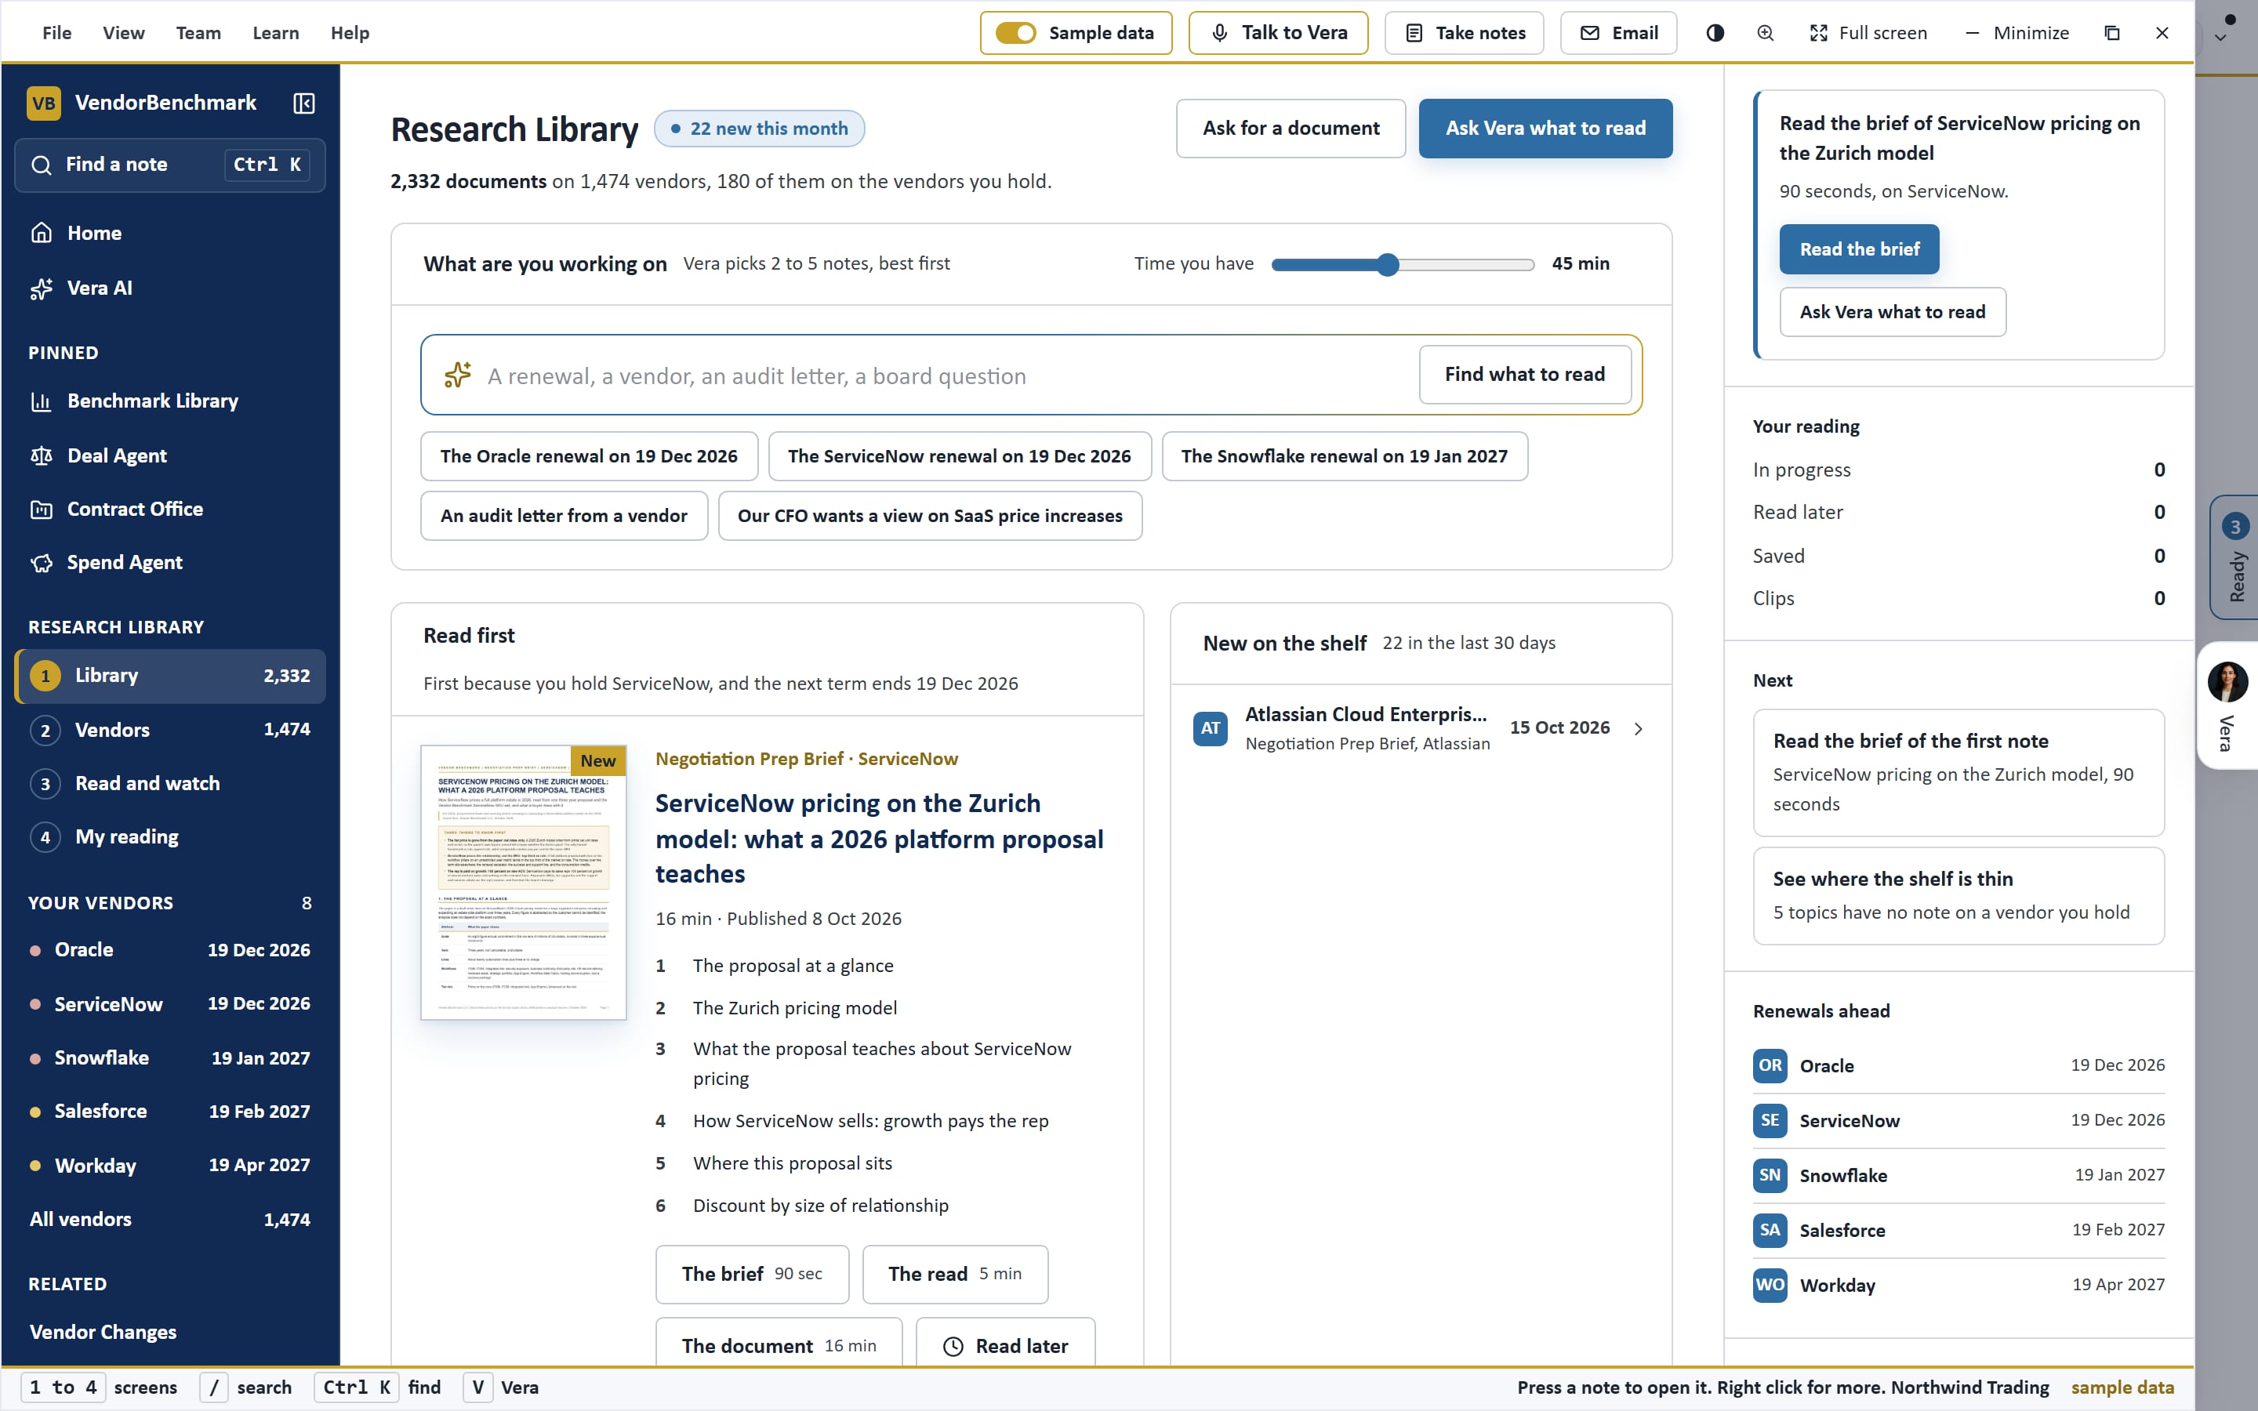Click the Ask for a document button
The width and height of the screenshot is (2258, 1411).
(x=1291, y=128)
